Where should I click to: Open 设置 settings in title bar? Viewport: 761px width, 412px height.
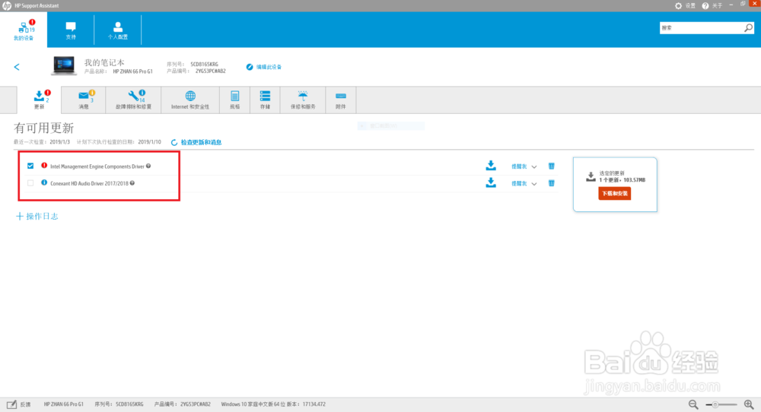[685, 6]
